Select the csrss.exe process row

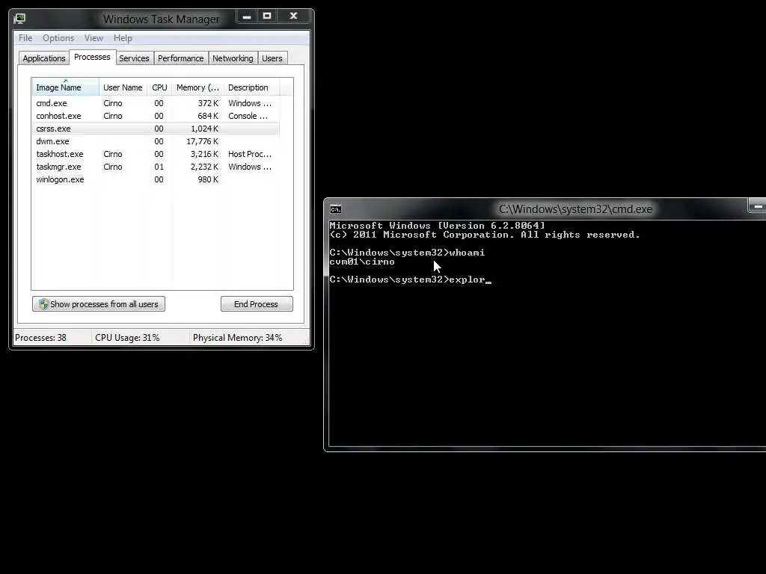[156, 129]
